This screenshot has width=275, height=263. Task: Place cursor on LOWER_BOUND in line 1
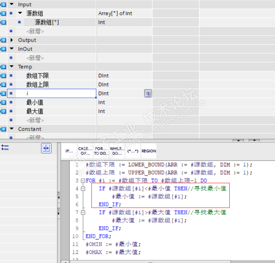pos(146,164)
